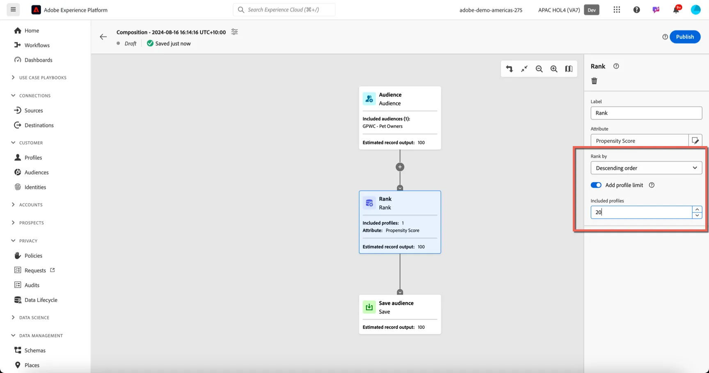Click the Label input field containing Rank
This screenshot has width=709, height=373.
pos(646,113)
